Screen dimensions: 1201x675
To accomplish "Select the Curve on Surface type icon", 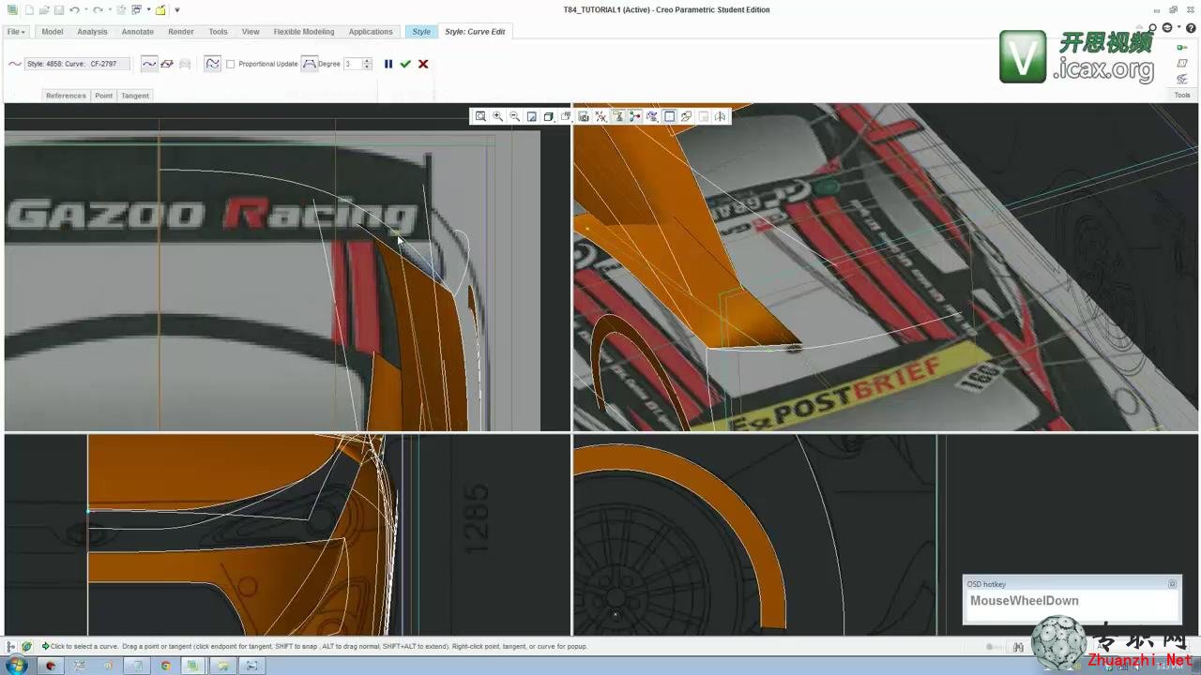I will pos(185,64).
